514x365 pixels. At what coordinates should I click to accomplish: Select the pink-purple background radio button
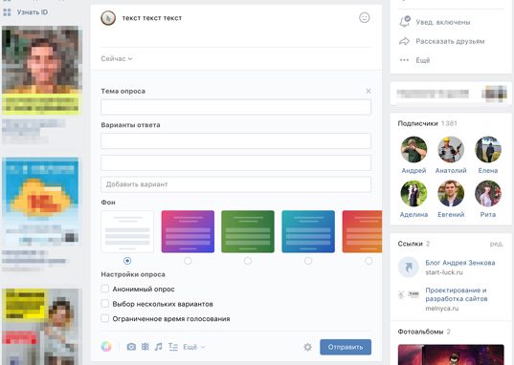click(188, 261)
